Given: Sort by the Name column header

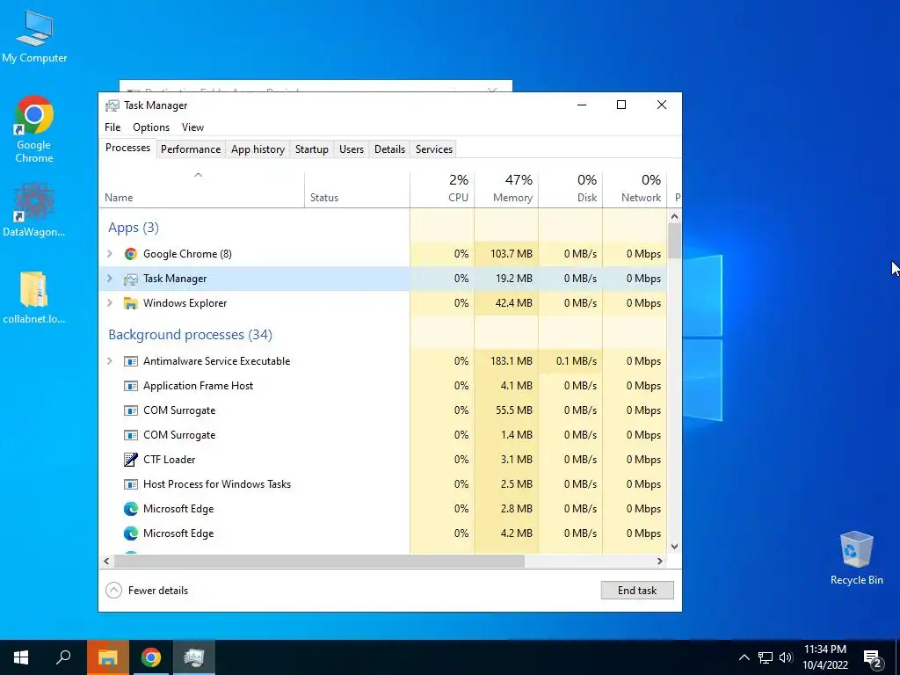Looking at the screenshot, I should pyautogui.click(x=201, y=190).
